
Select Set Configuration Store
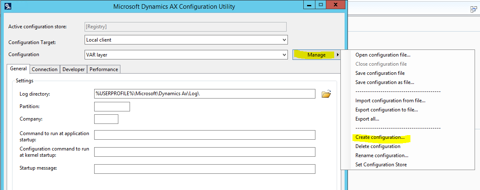pos(381,165)
